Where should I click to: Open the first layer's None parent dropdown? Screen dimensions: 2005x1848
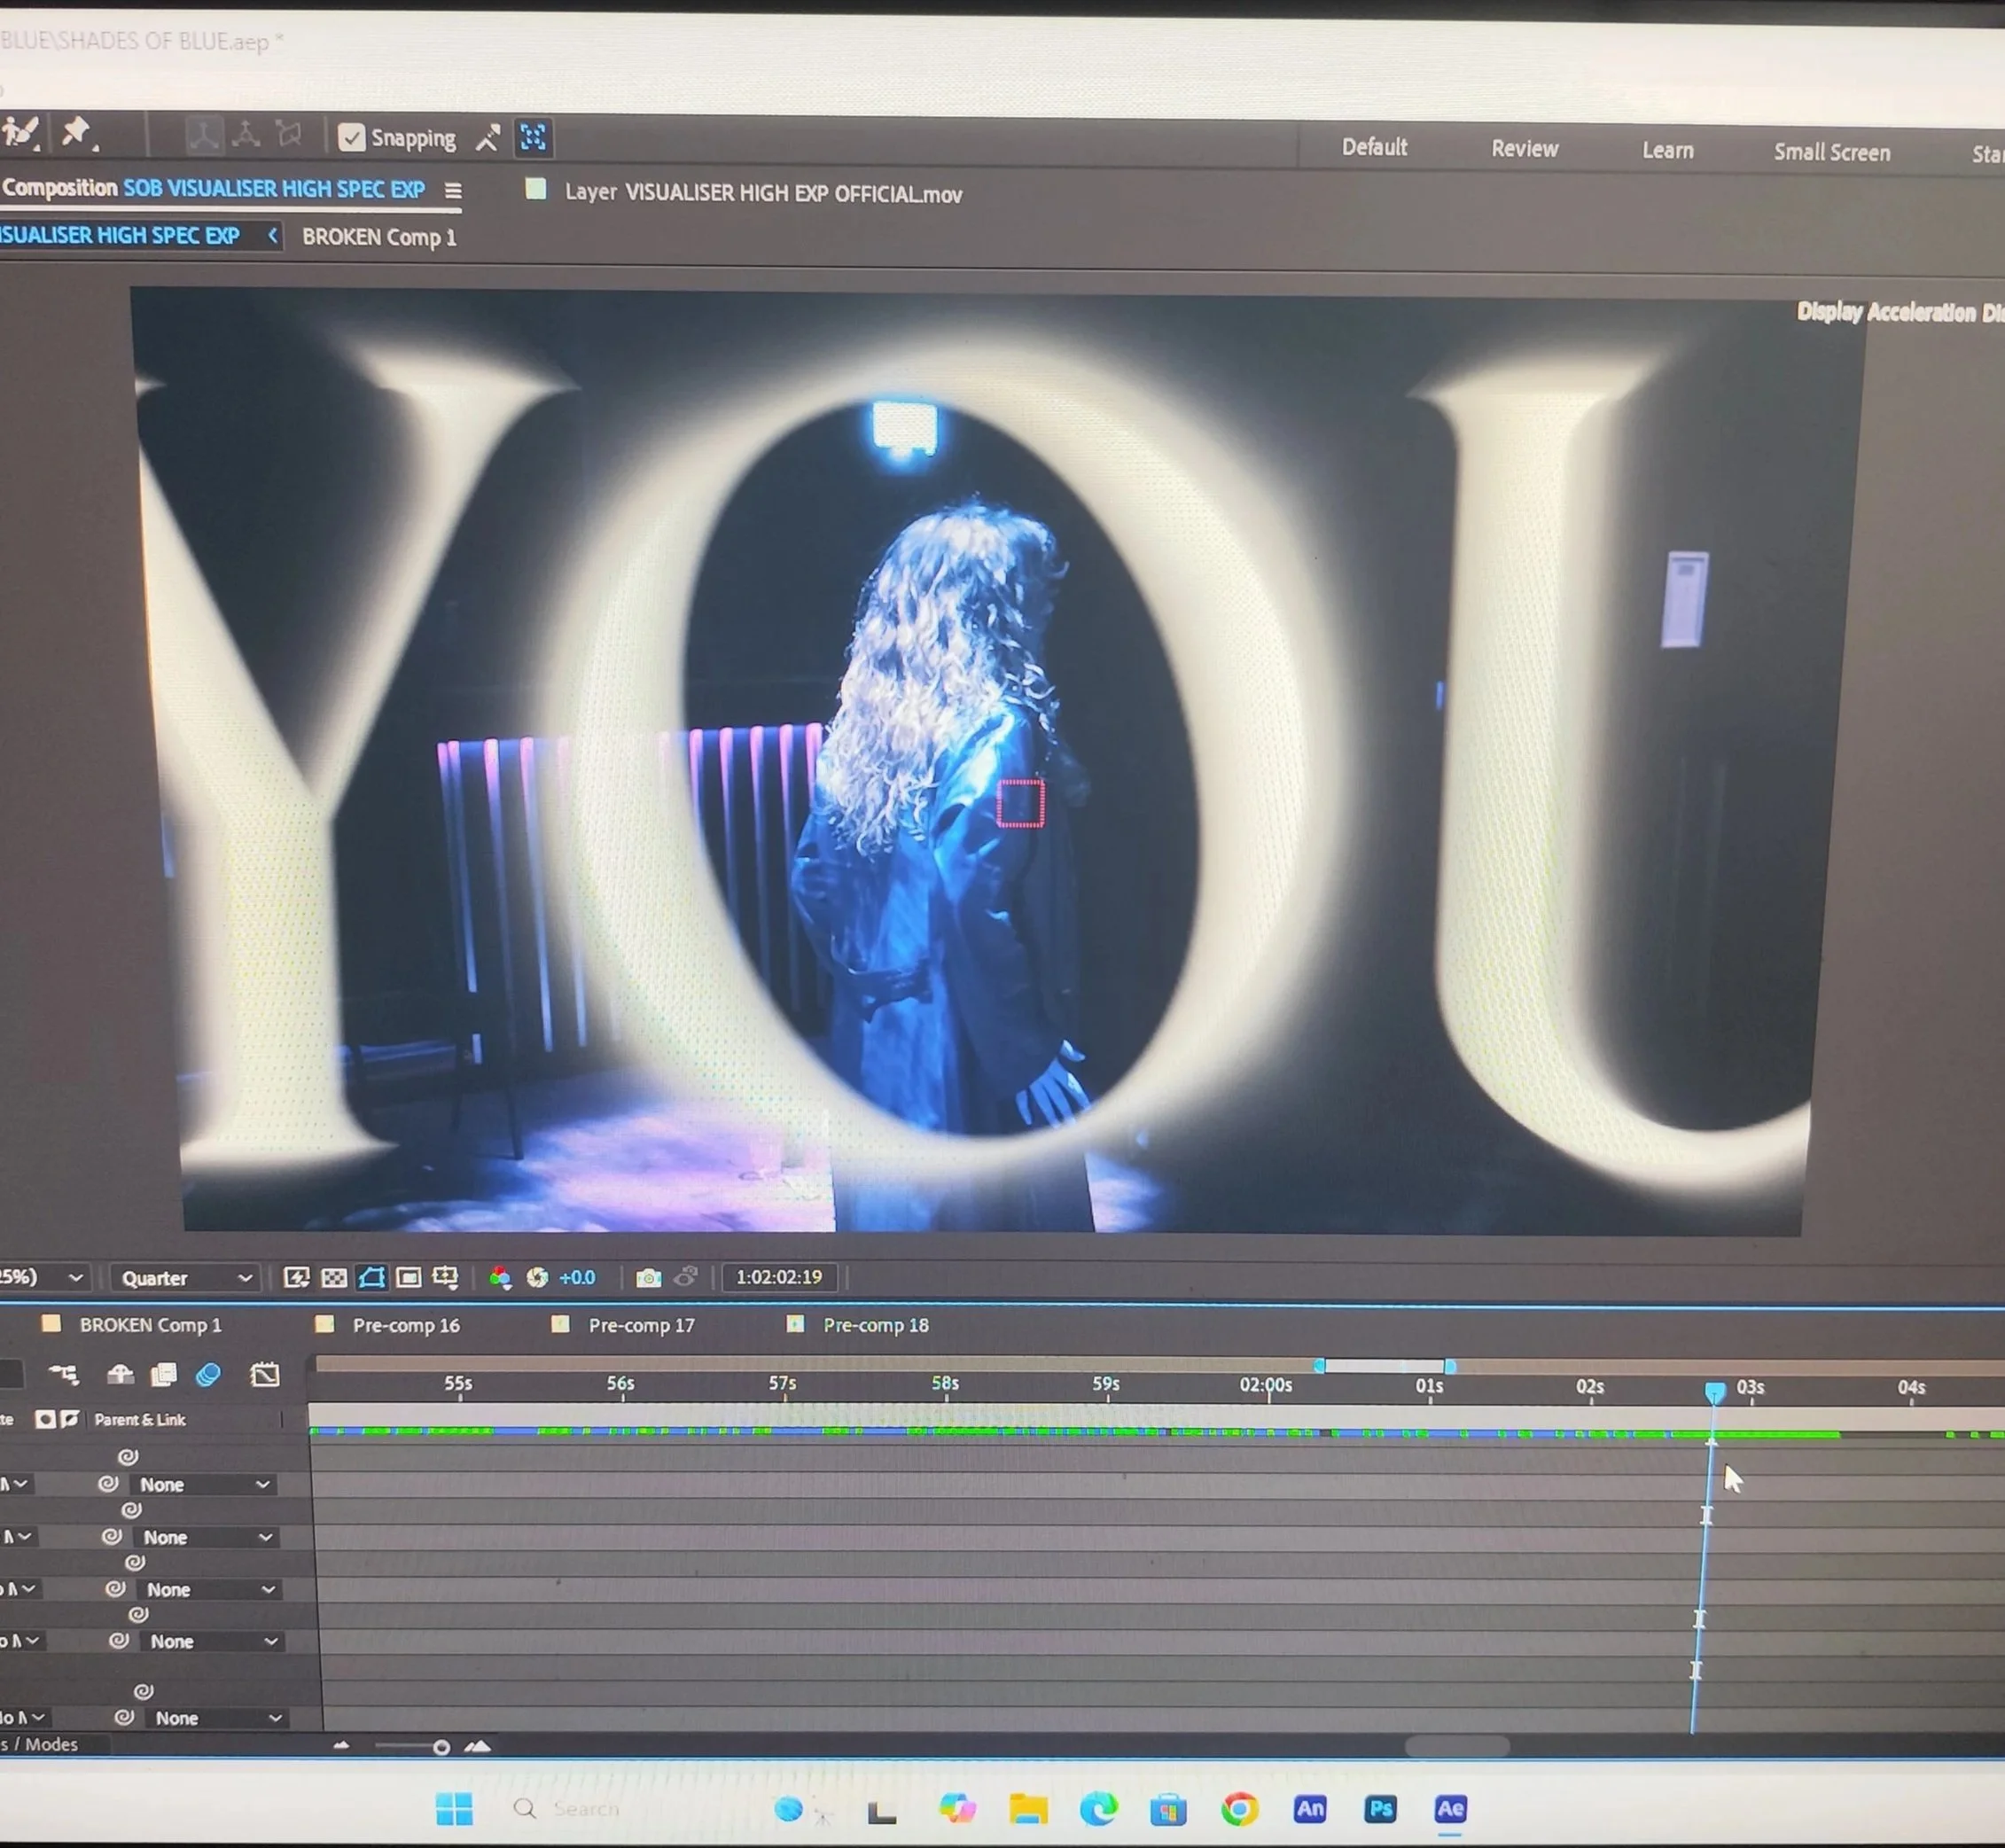[x=204, y=1485]
